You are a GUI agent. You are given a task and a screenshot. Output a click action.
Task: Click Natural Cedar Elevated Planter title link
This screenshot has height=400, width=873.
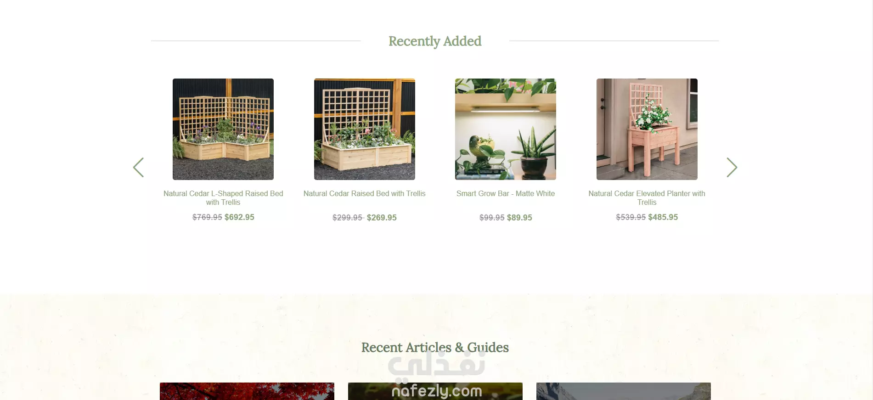pyautogui.click(x=647, y=198)
